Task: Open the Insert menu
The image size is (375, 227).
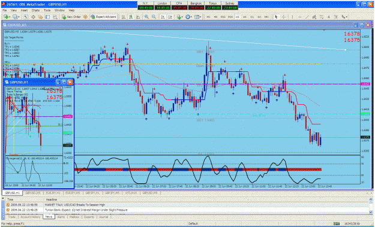Action: 24,11
